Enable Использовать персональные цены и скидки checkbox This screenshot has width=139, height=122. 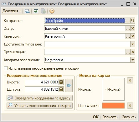[6, 68]
